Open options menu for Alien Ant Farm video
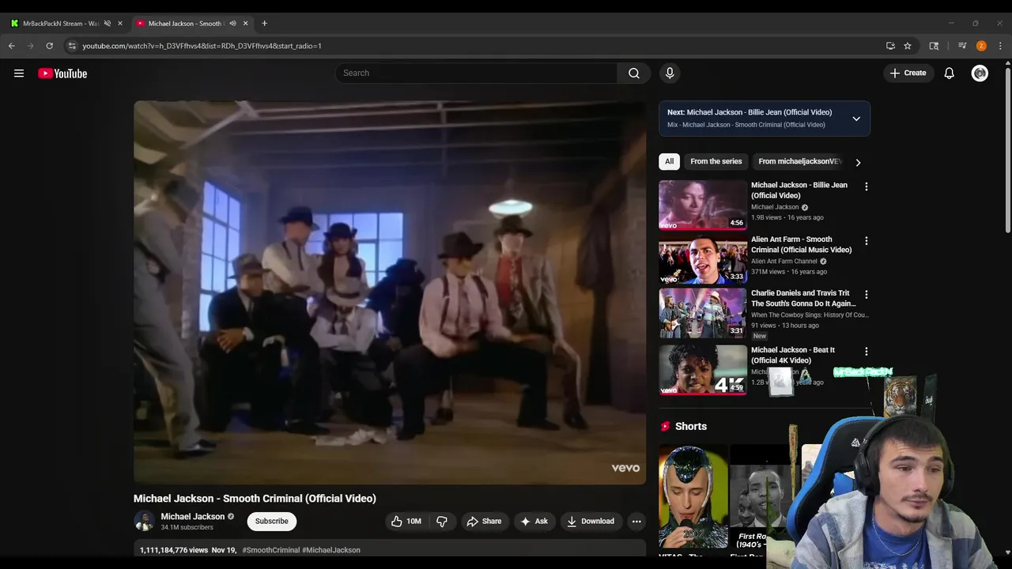 [x=866, y=240]
